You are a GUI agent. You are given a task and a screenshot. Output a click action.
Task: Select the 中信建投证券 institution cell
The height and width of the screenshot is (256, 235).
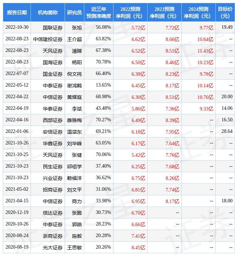click(48, 39)
